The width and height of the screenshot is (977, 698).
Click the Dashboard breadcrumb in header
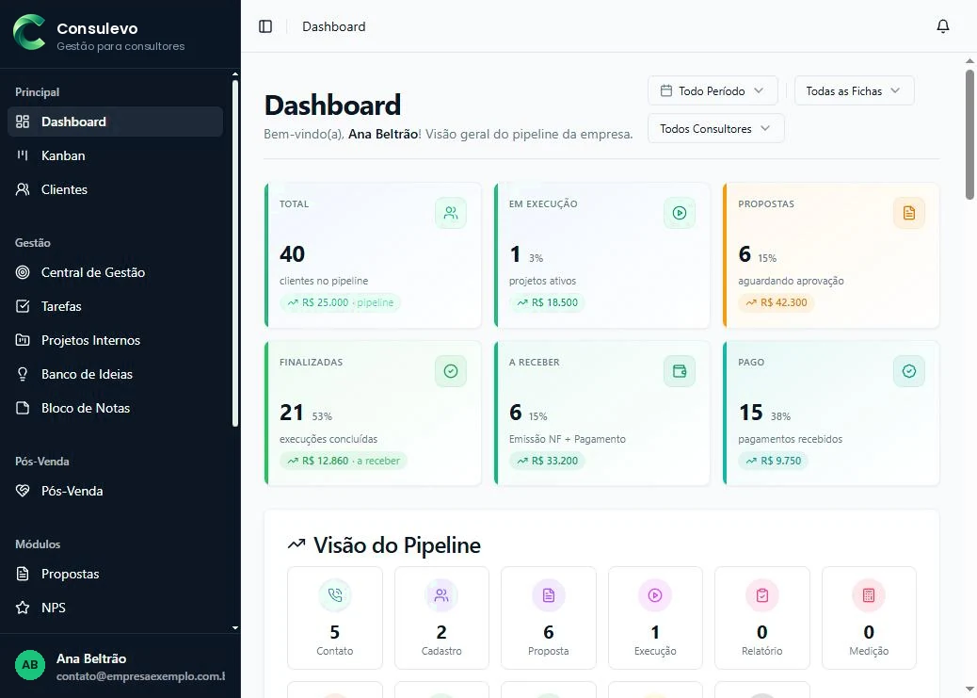(x=334, y=26)
